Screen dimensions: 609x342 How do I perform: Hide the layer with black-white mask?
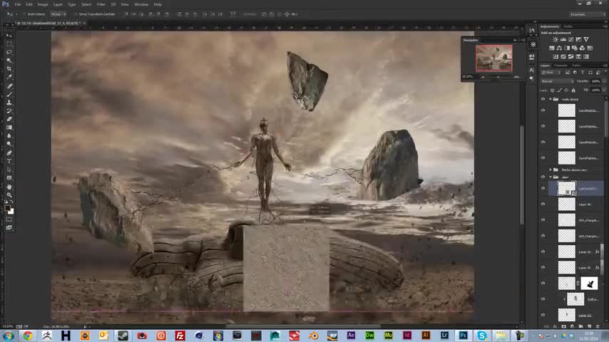click(543, 284)
